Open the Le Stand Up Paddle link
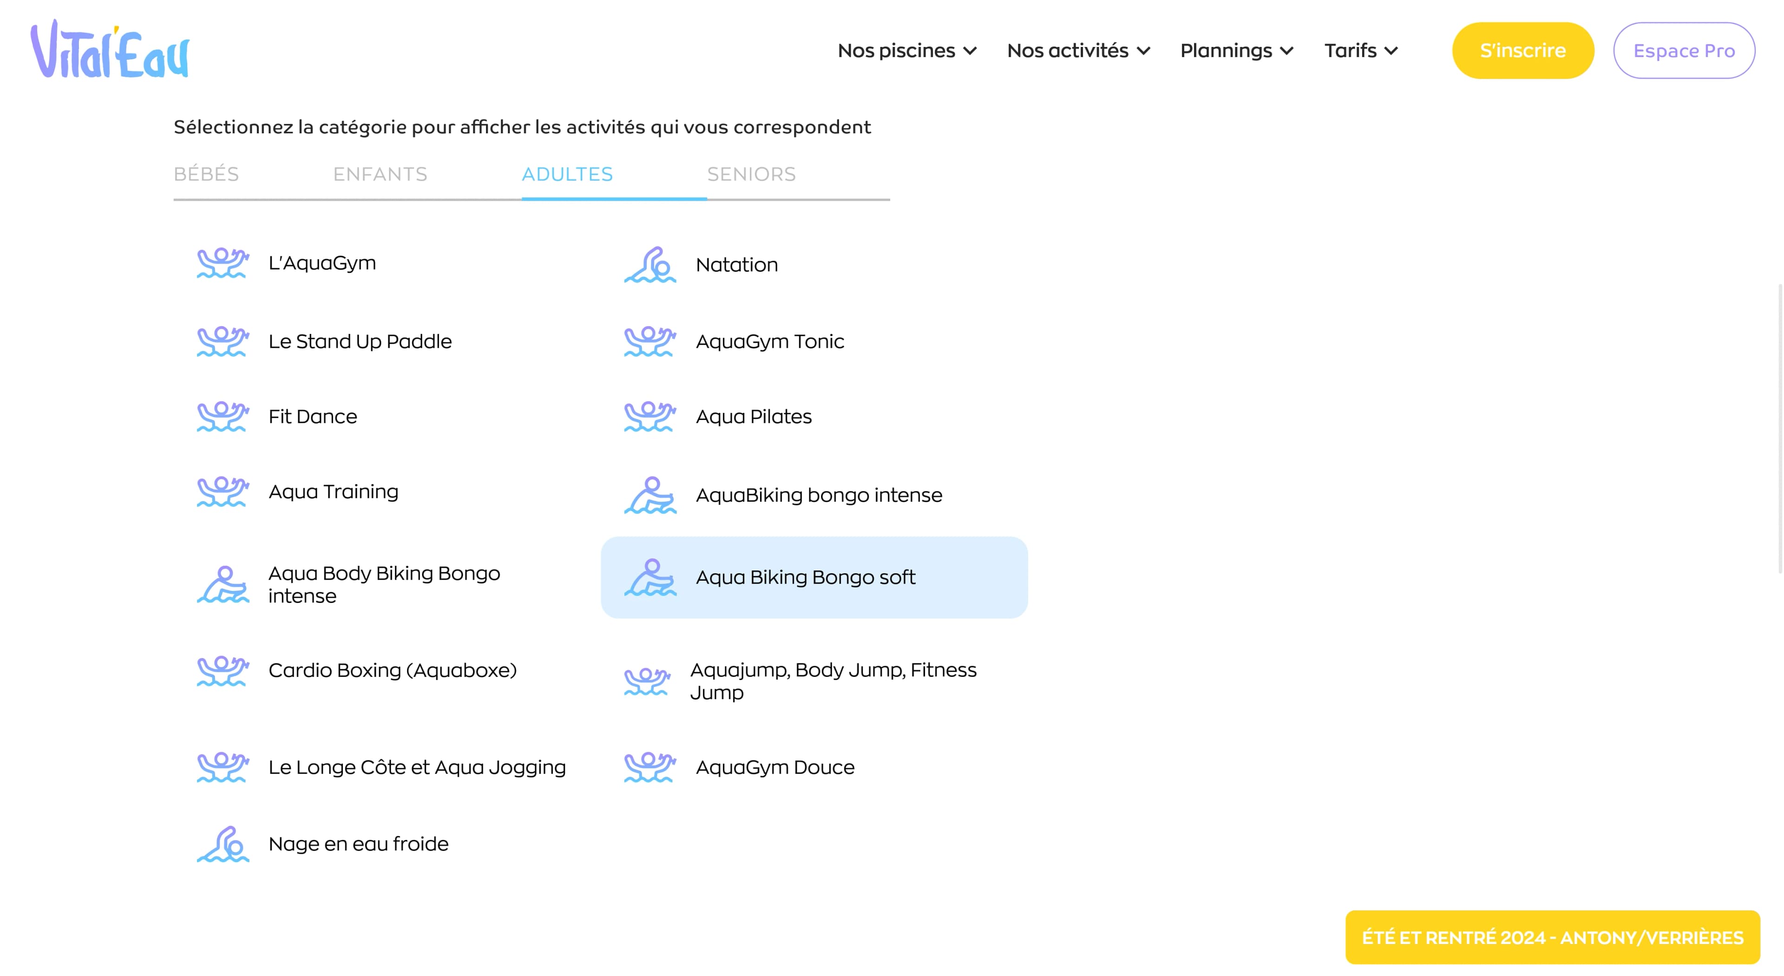Screen dimensions: 1784x976 (360, 341)
